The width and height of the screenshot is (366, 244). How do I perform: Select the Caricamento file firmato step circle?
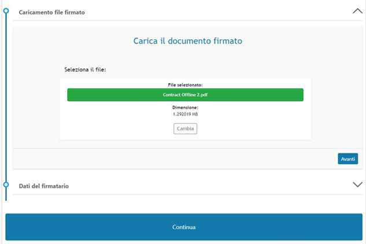point(6,11)
